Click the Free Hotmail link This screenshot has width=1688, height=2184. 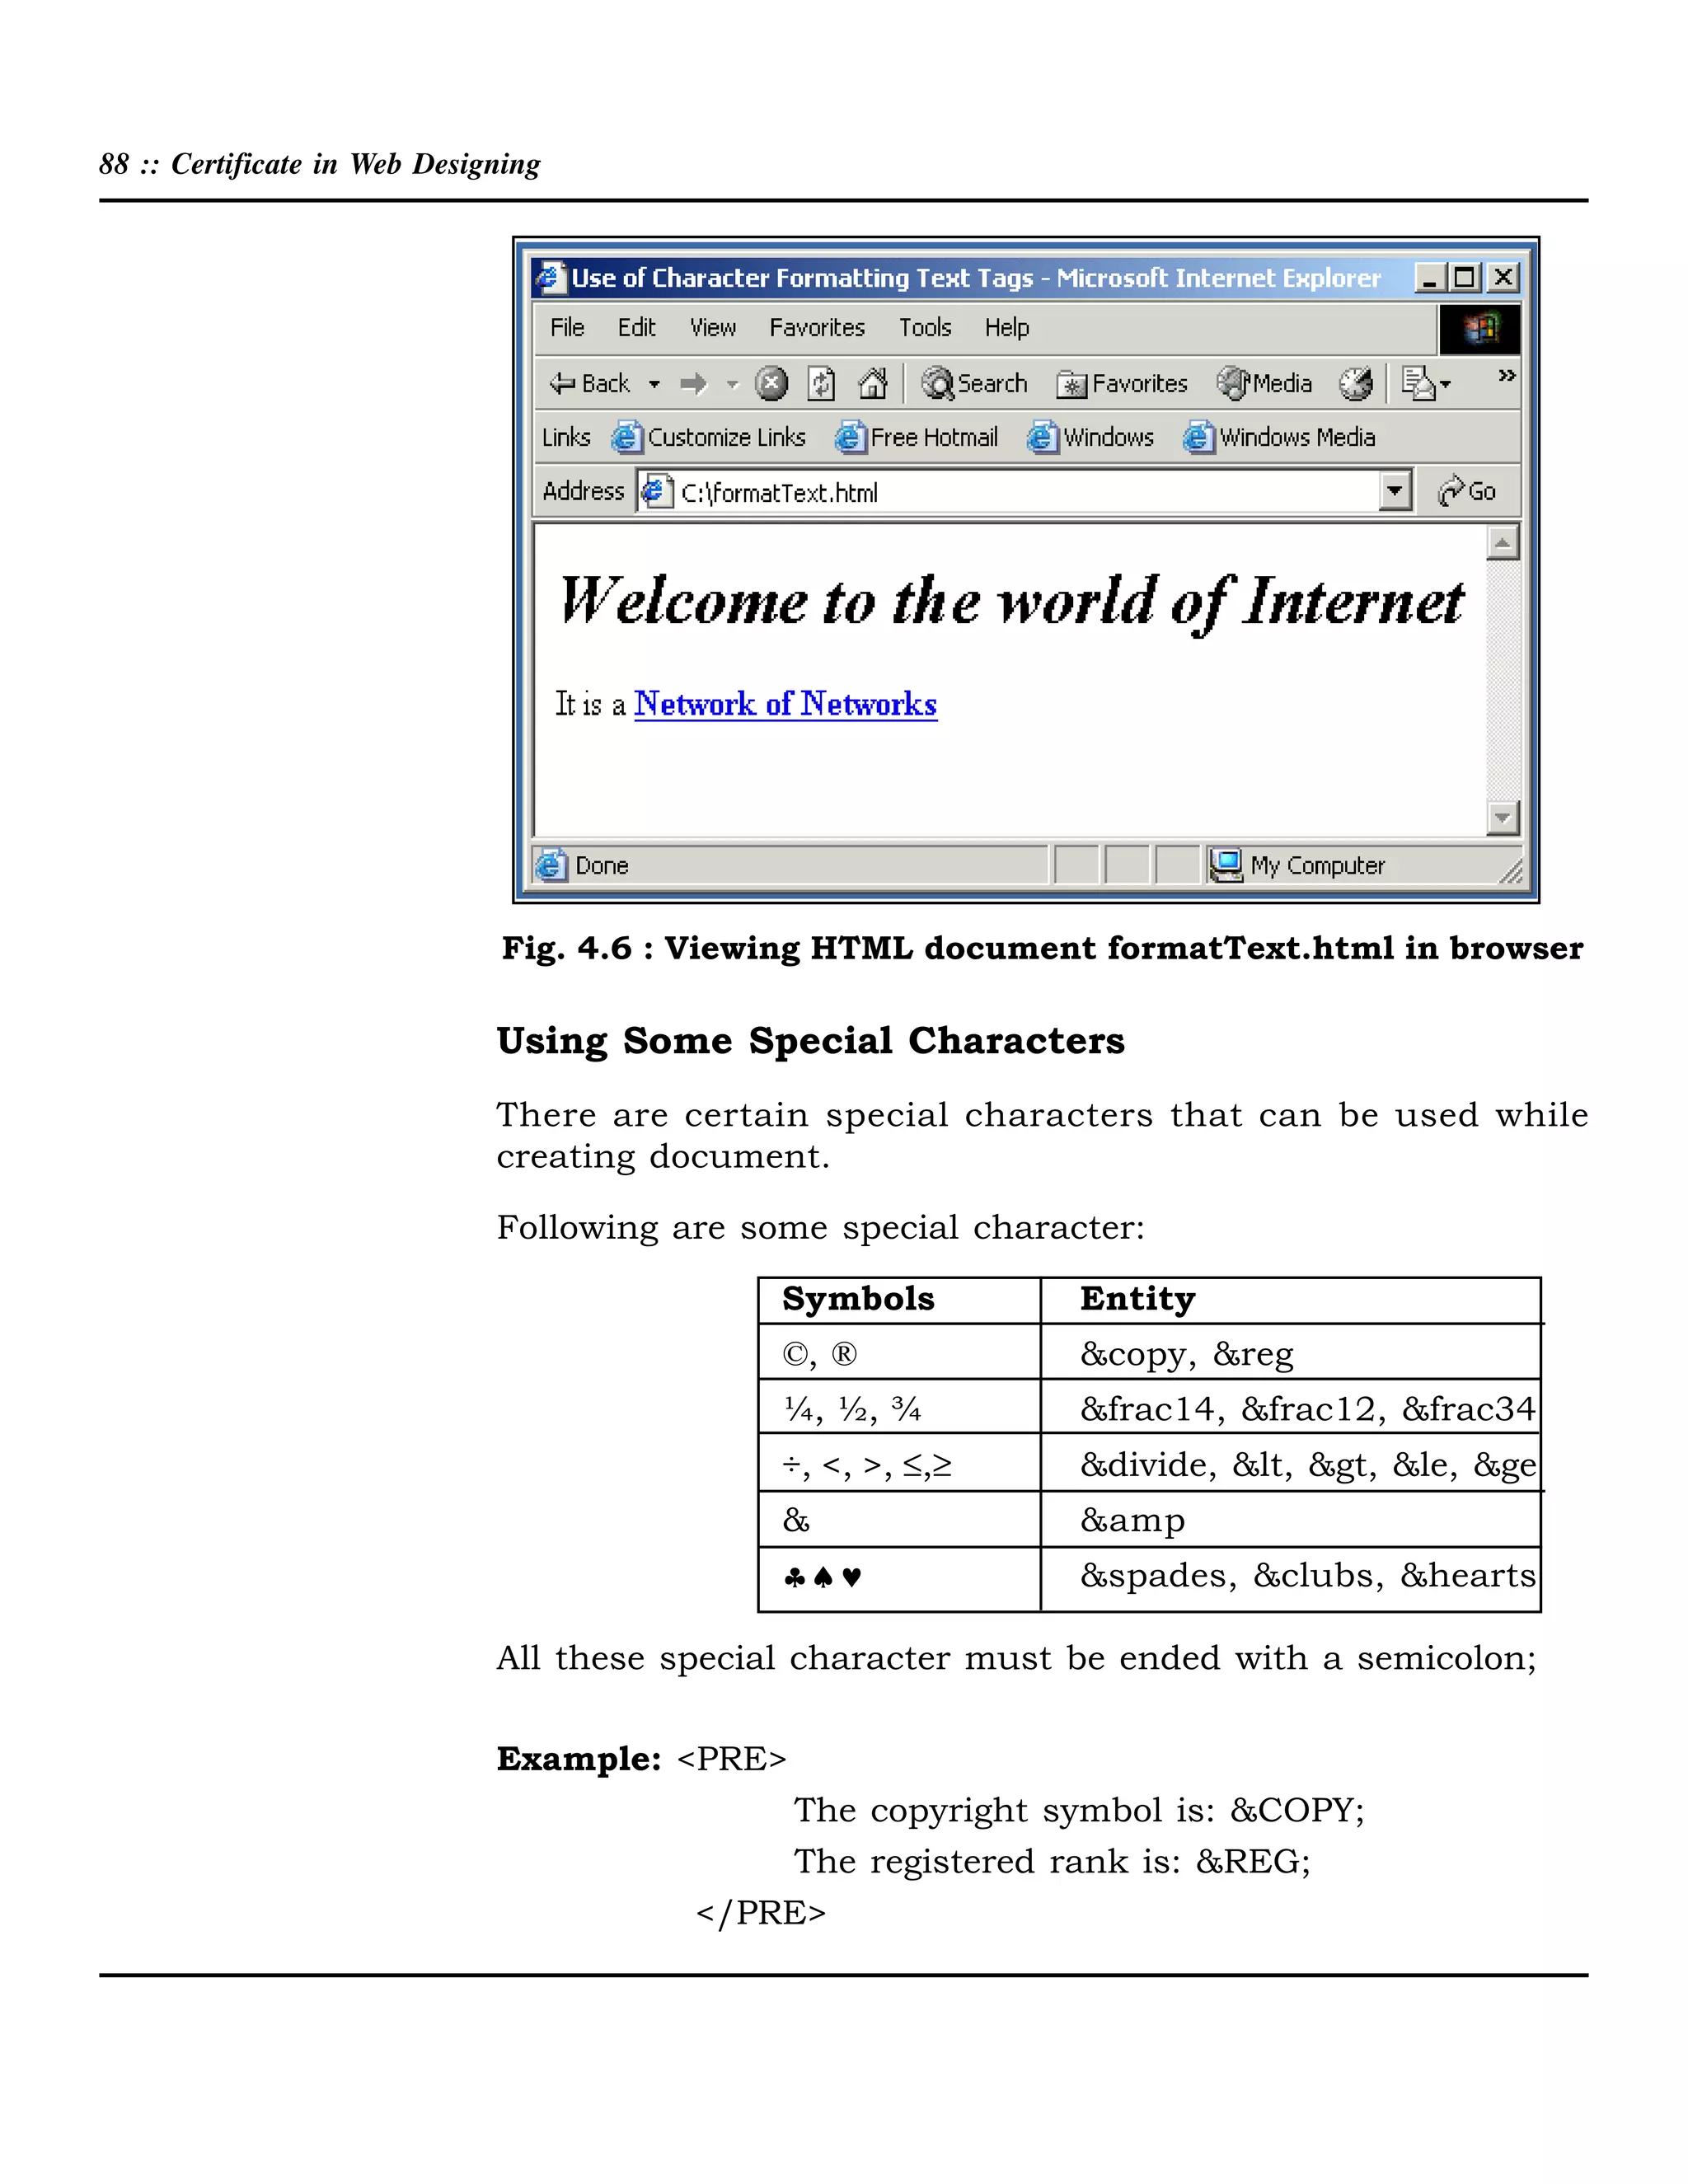917,437
